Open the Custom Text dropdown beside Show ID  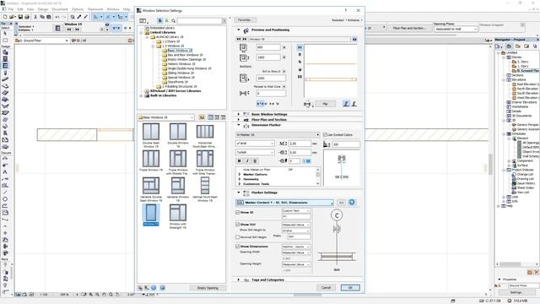296,210
